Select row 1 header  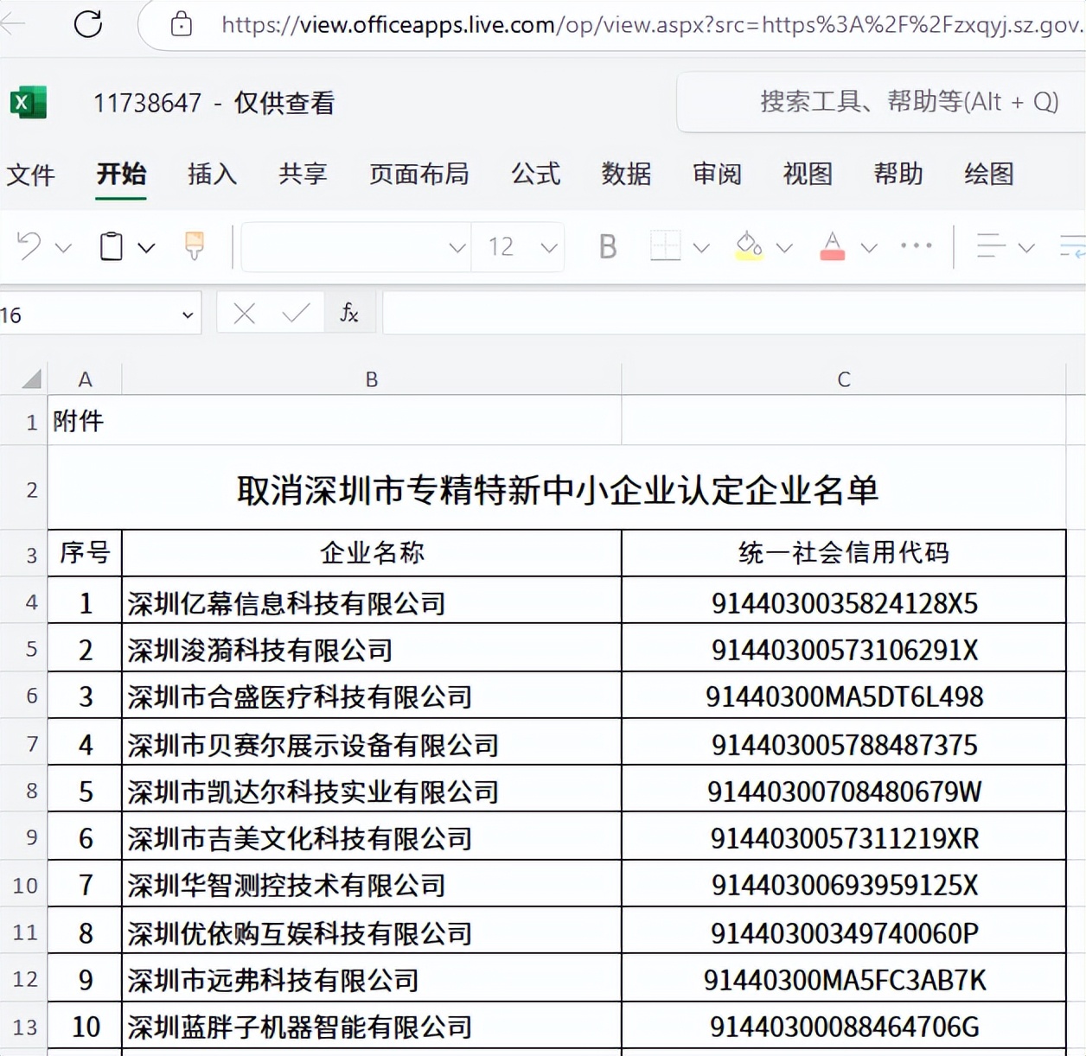(23, 422)
